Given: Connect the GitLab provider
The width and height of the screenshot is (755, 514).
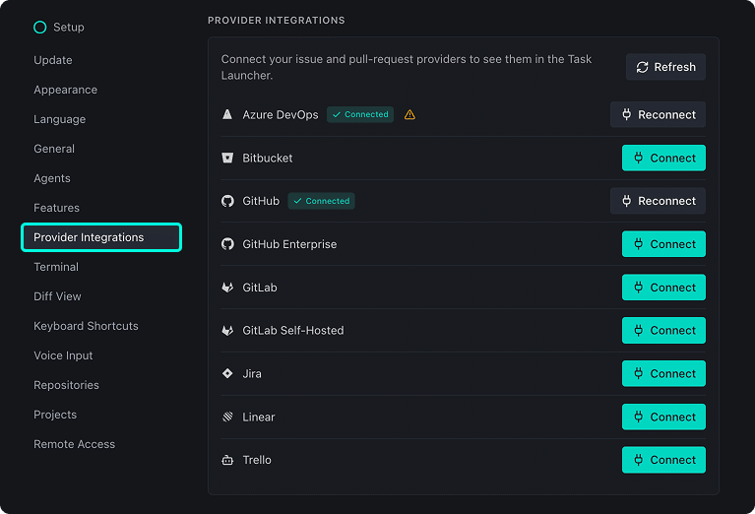Looking at the screenshot, I should point(663,288).
